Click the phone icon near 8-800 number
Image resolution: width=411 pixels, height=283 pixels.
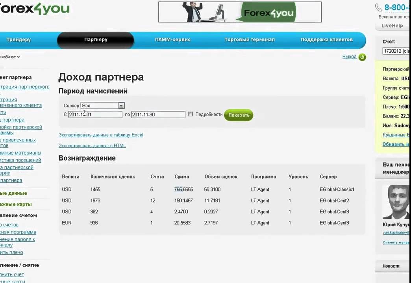378,7
